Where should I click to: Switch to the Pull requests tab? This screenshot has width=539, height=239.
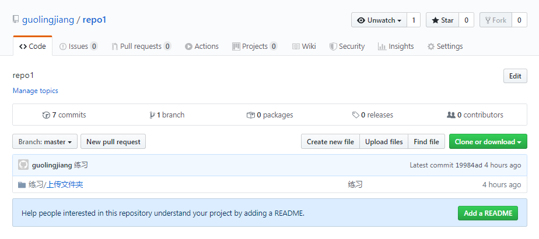(141, 47)
